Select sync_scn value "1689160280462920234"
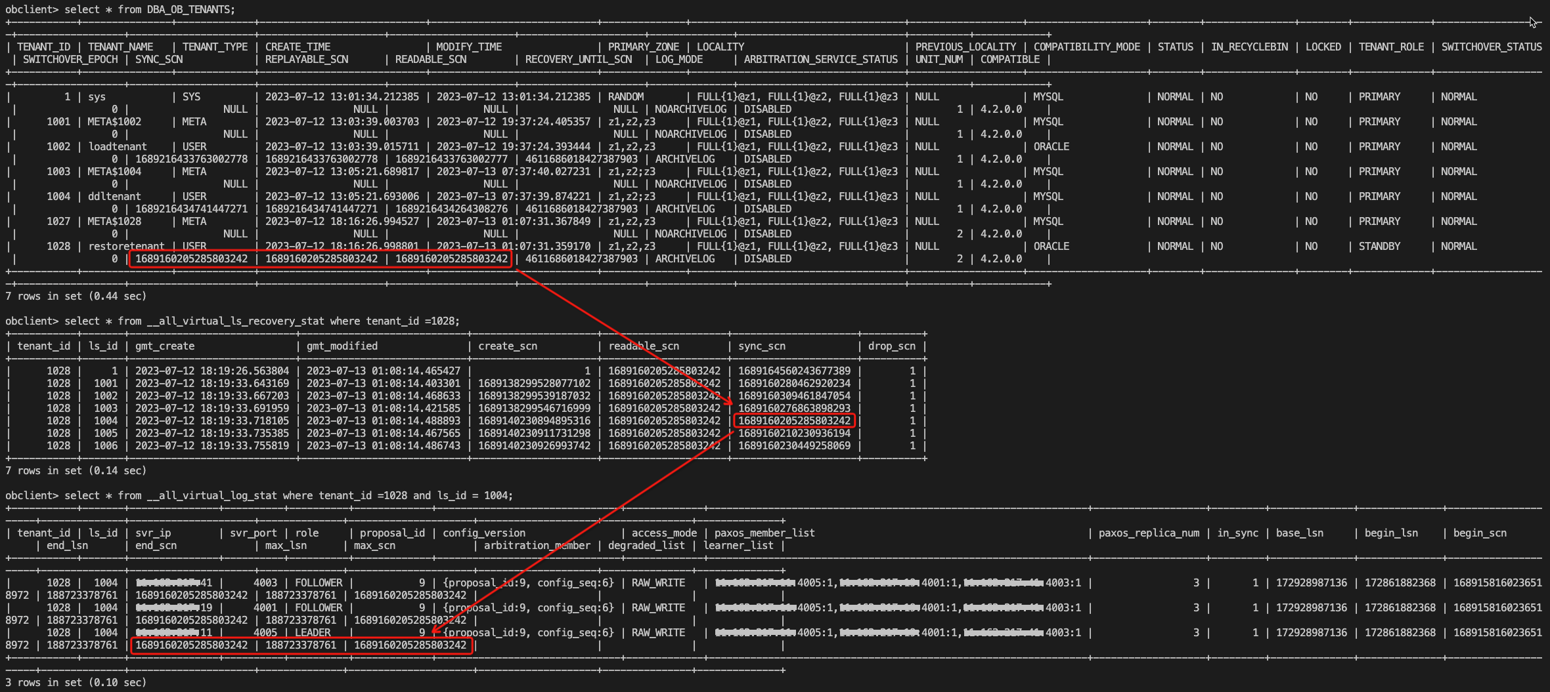 tap(794, 383)
